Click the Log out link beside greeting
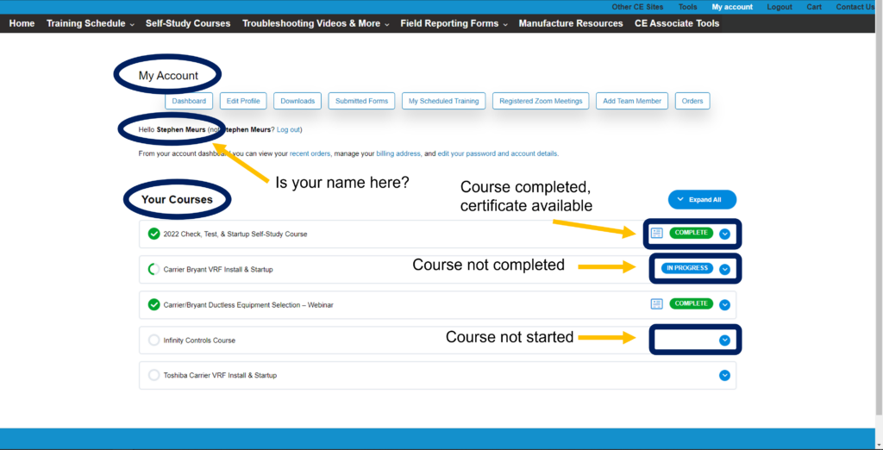 pos(288,129)
